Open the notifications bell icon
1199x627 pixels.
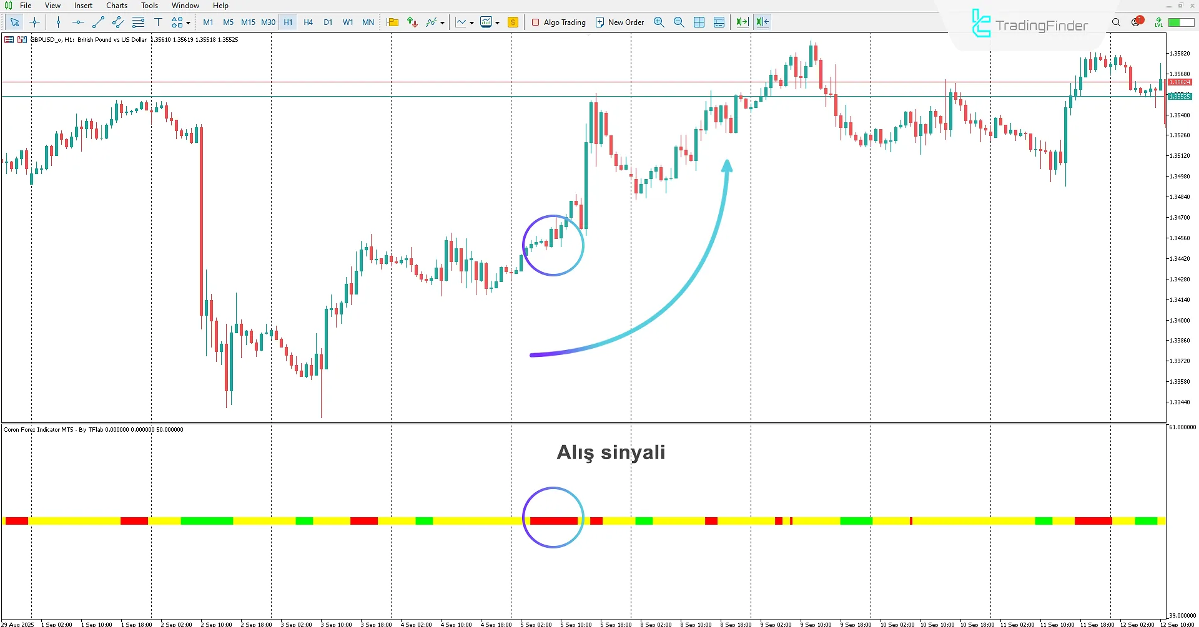pyautogui.click(x=1137, y=22)
